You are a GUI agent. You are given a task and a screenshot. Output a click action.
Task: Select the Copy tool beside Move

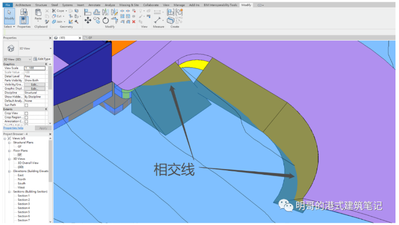(97, 20)
